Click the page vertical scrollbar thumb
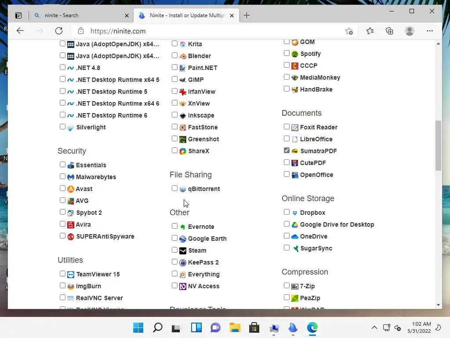 438,145
